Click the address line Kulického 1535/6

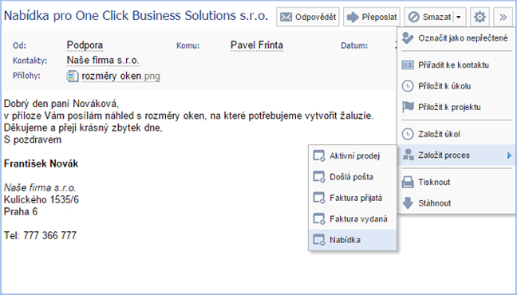41,200
